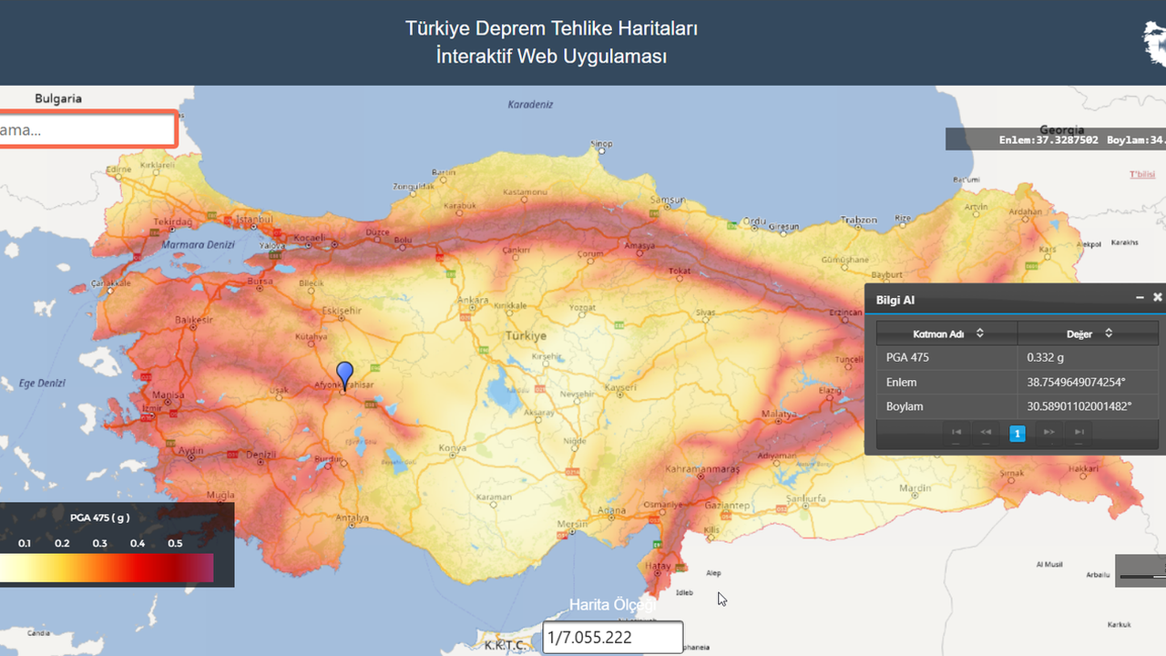The width and height of the screenshot is (1166, 656).
Task: Click the sort arrows on the Değer column
Action: click(1108, 333)
